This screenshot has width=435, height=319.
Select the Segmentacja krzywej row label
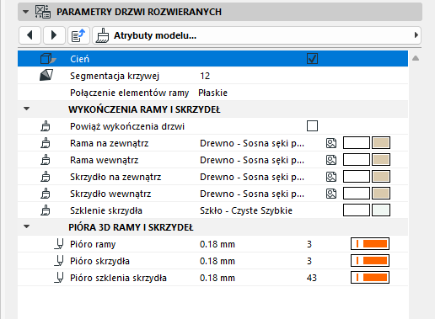[115, 76]
